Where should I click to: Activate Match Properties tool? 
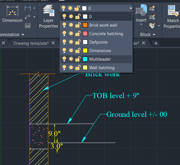(173, 16)
